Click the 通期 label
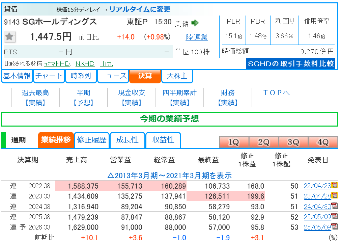The width and height of the screenshot is (340, 242). (19, 140)
